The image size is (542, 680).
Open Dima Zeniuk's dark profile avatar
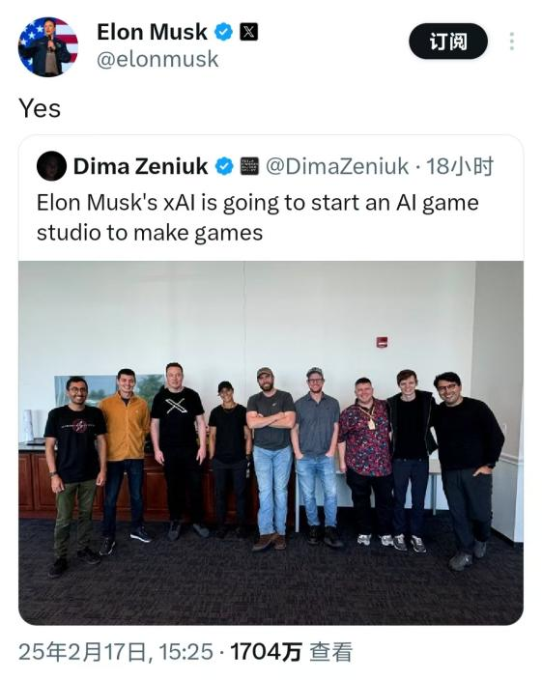coord(51,166)
